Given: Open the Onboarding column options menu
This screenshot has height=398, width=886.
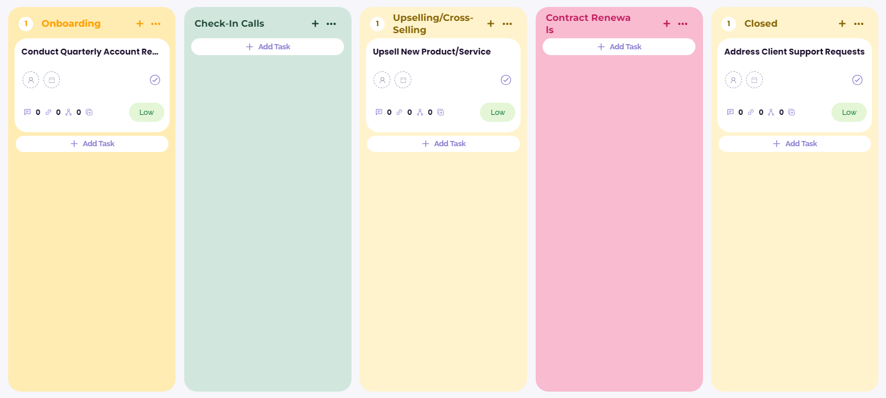Looking at the screenshot, I should pos(156,24).
